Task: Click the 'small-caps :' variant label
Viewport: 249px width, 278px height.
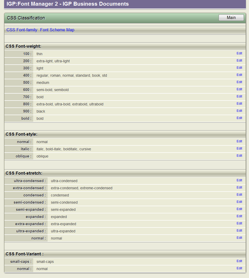Action: tap(21, 262)
